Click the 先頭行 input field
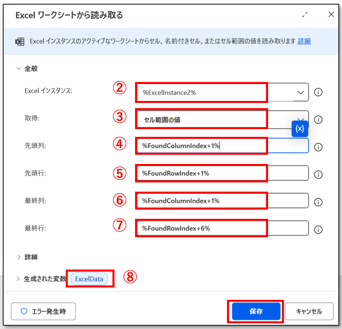This screenshot has height=329, width=342. click(223, 173)
